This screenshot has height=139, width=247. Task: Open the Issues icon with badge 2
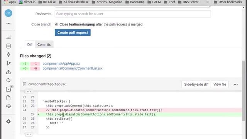click(x=8, y=89)
